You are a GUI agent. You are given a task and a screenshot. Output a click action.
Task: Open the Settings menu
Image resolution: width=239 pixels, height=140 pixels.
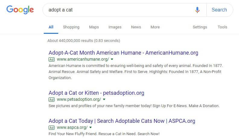200,27
